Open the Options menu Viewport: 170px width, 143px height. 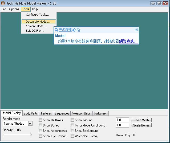point(14,9)
